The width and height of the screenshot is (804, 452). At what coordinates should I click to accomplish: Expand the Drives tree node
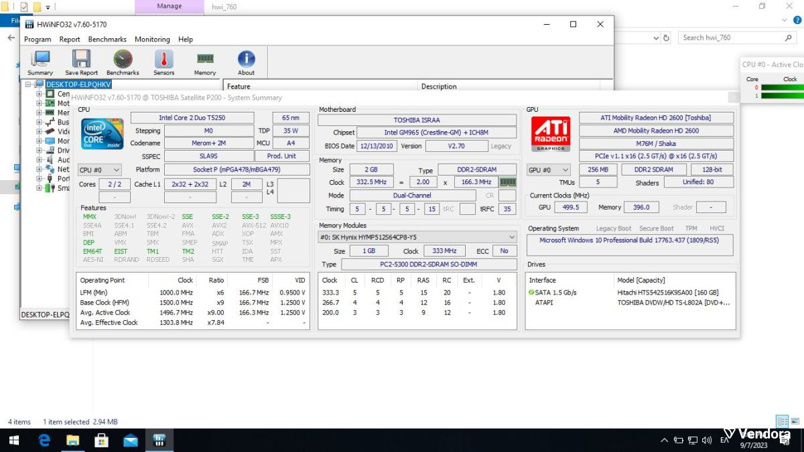[39, 150]
